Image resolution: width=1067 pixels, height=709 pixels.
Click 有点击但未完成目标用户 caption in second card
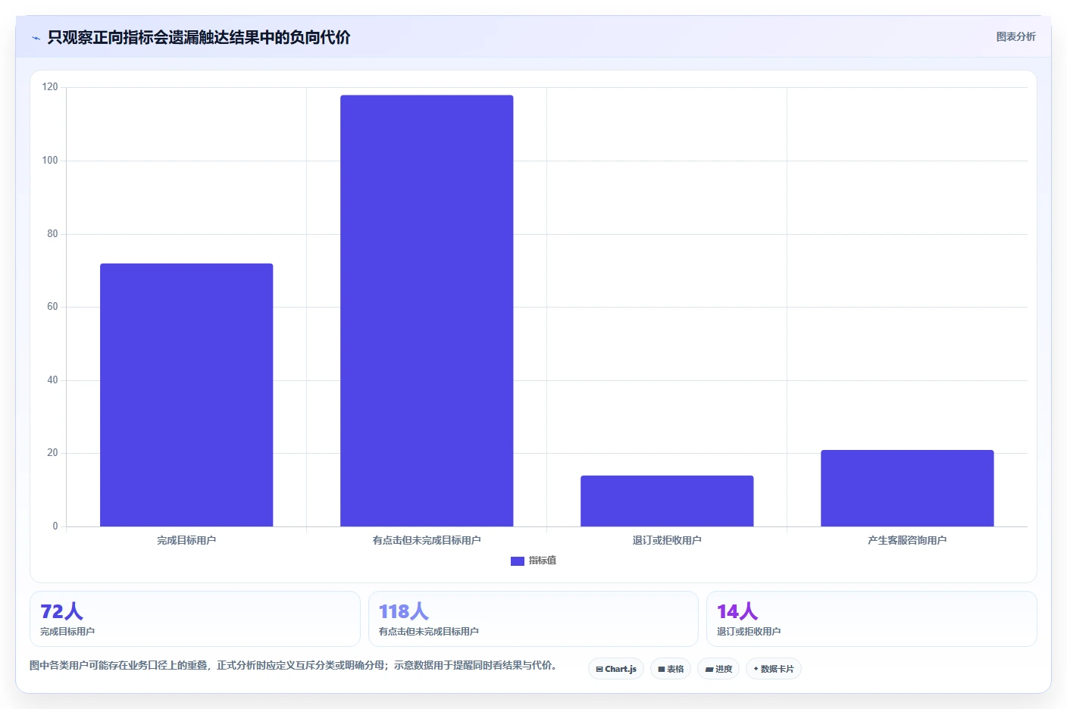(429, 632)
